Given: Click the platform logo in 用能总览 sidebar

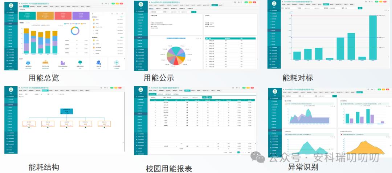Looking at the screenshot, I should click(x=11, y=5).
